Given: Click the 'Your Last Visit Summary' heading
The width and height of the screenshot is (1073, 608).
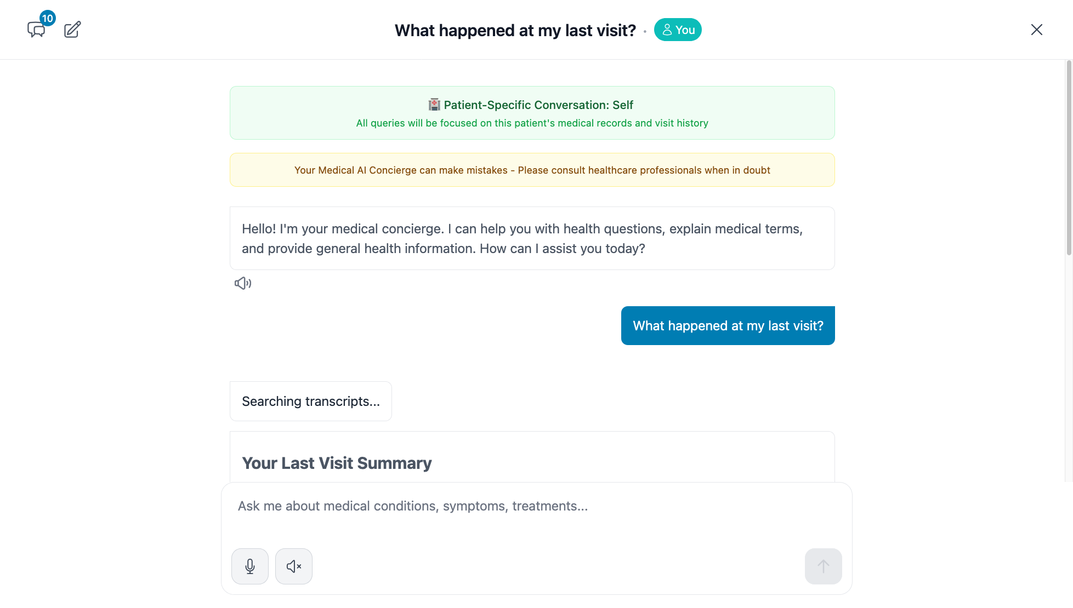Looking at the screenshot, I should pyautogui.click(x=337, y=463).
